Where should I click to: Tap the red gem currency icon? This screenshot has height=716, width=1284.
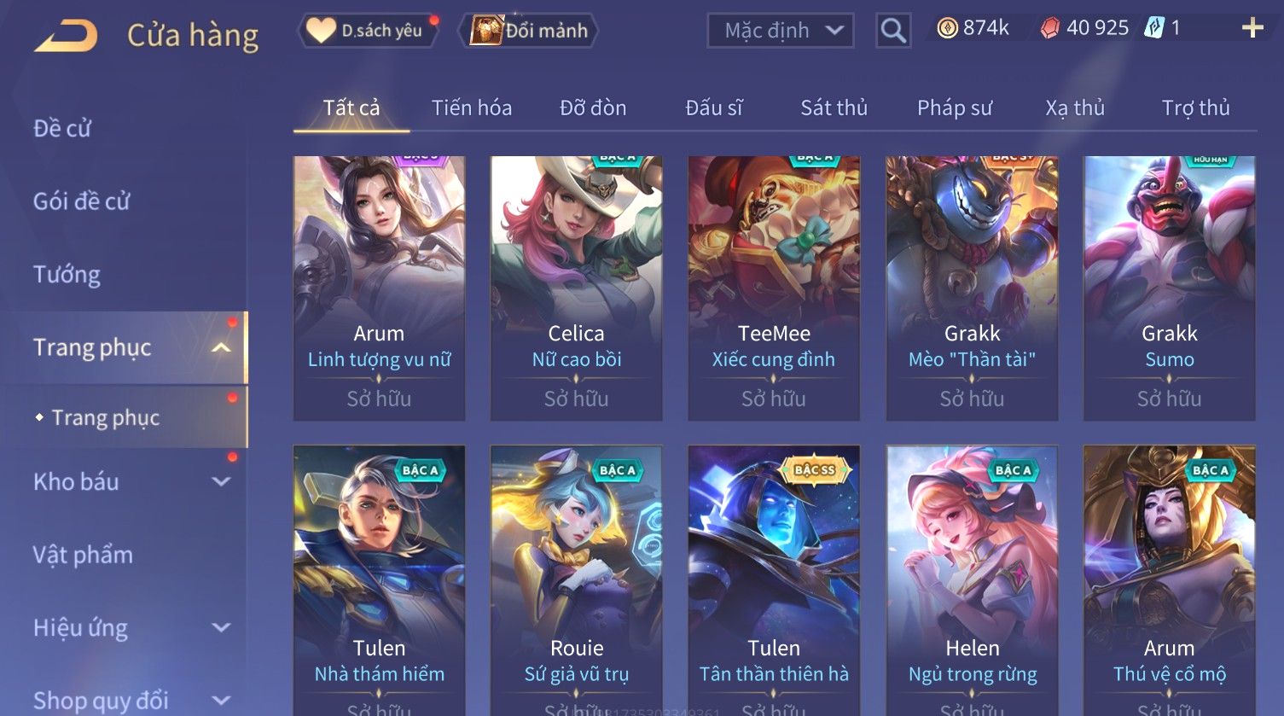1050,29
